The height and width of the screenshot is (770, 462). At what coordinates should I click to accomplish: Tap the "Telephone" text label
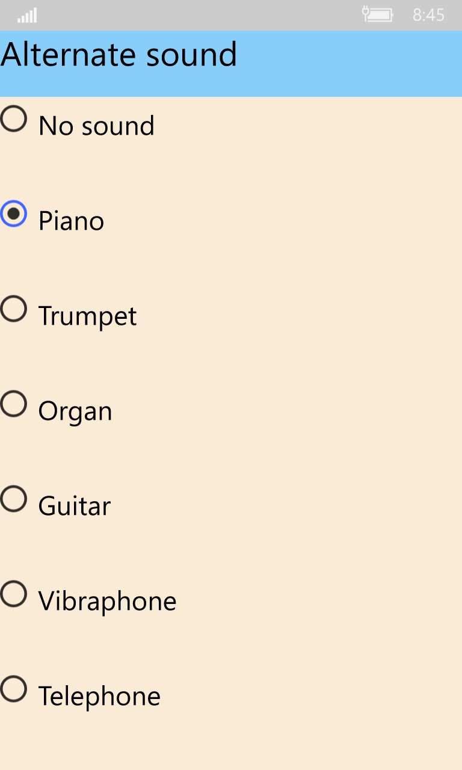click(x=99, y=697)
